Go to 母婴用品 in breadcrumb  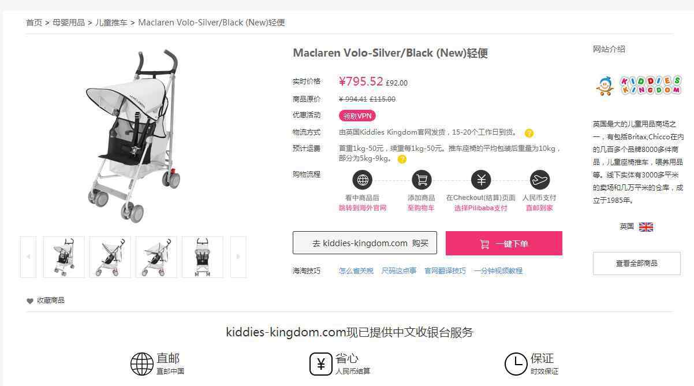click(x=69, y=23)
